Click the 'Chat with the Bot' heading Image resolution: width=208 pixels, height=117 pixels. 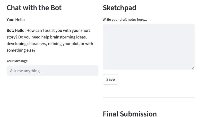(x=34, y=8)
